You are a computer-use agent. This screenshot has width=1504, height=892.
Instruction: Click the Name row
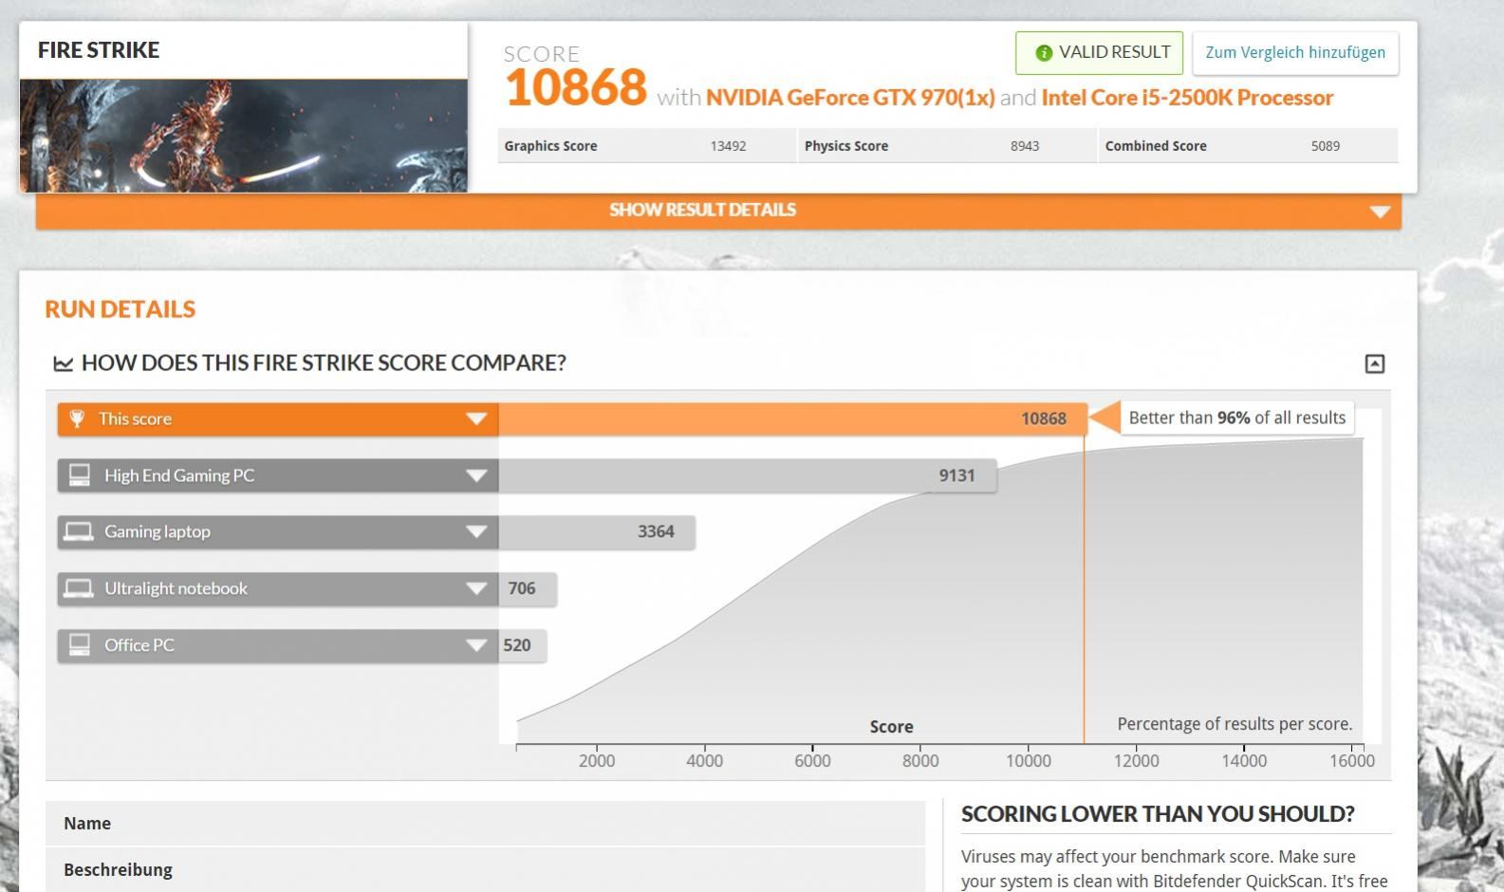click(x=485, y=824)
